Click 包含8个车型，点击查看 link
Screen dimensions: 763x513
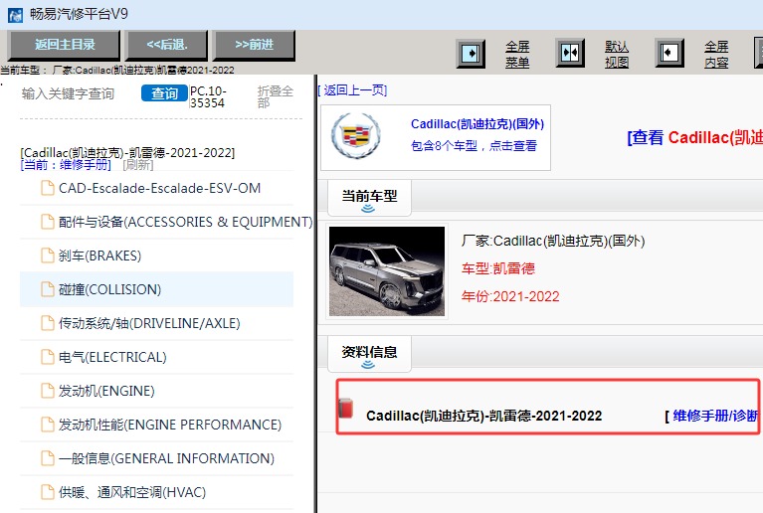(x=474, y=146)
